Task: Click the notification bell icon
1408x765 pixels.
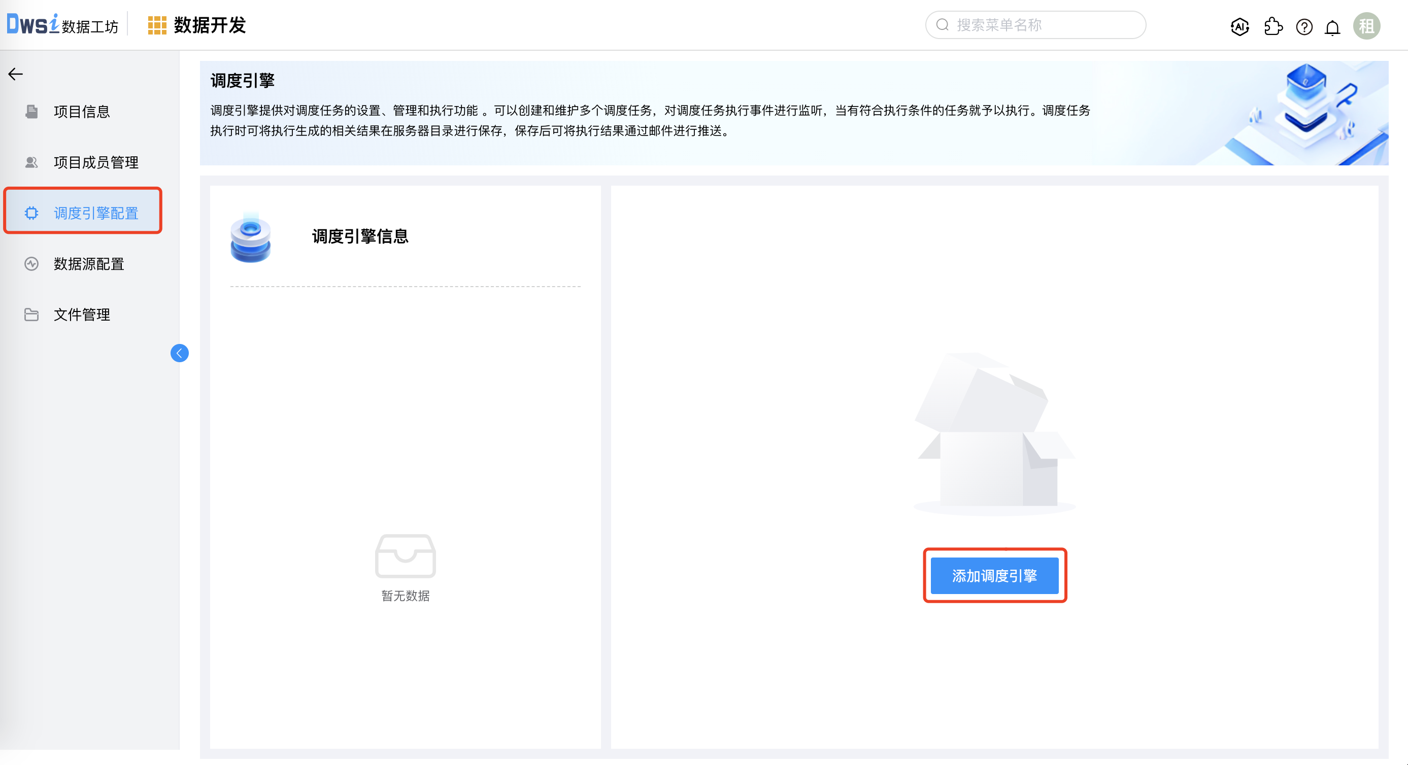Action: tap(1332, 26)
